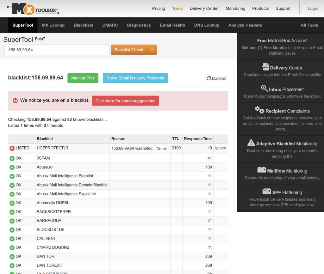Viewport: 324px width, 274px height.
Task: Click the IP address input field
Action: point(57,50)
